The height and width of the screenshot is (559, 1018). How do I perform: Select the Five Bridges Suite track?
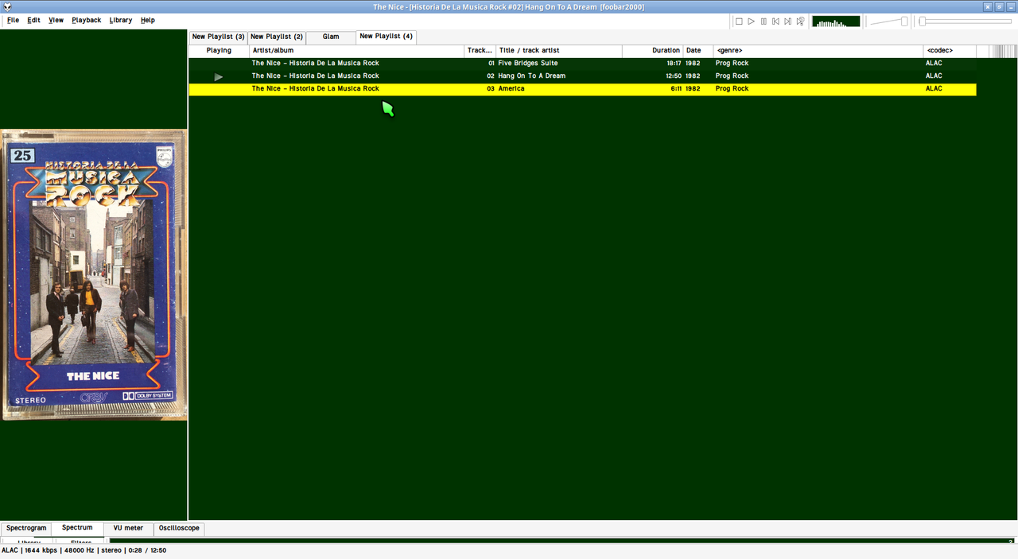582,64
